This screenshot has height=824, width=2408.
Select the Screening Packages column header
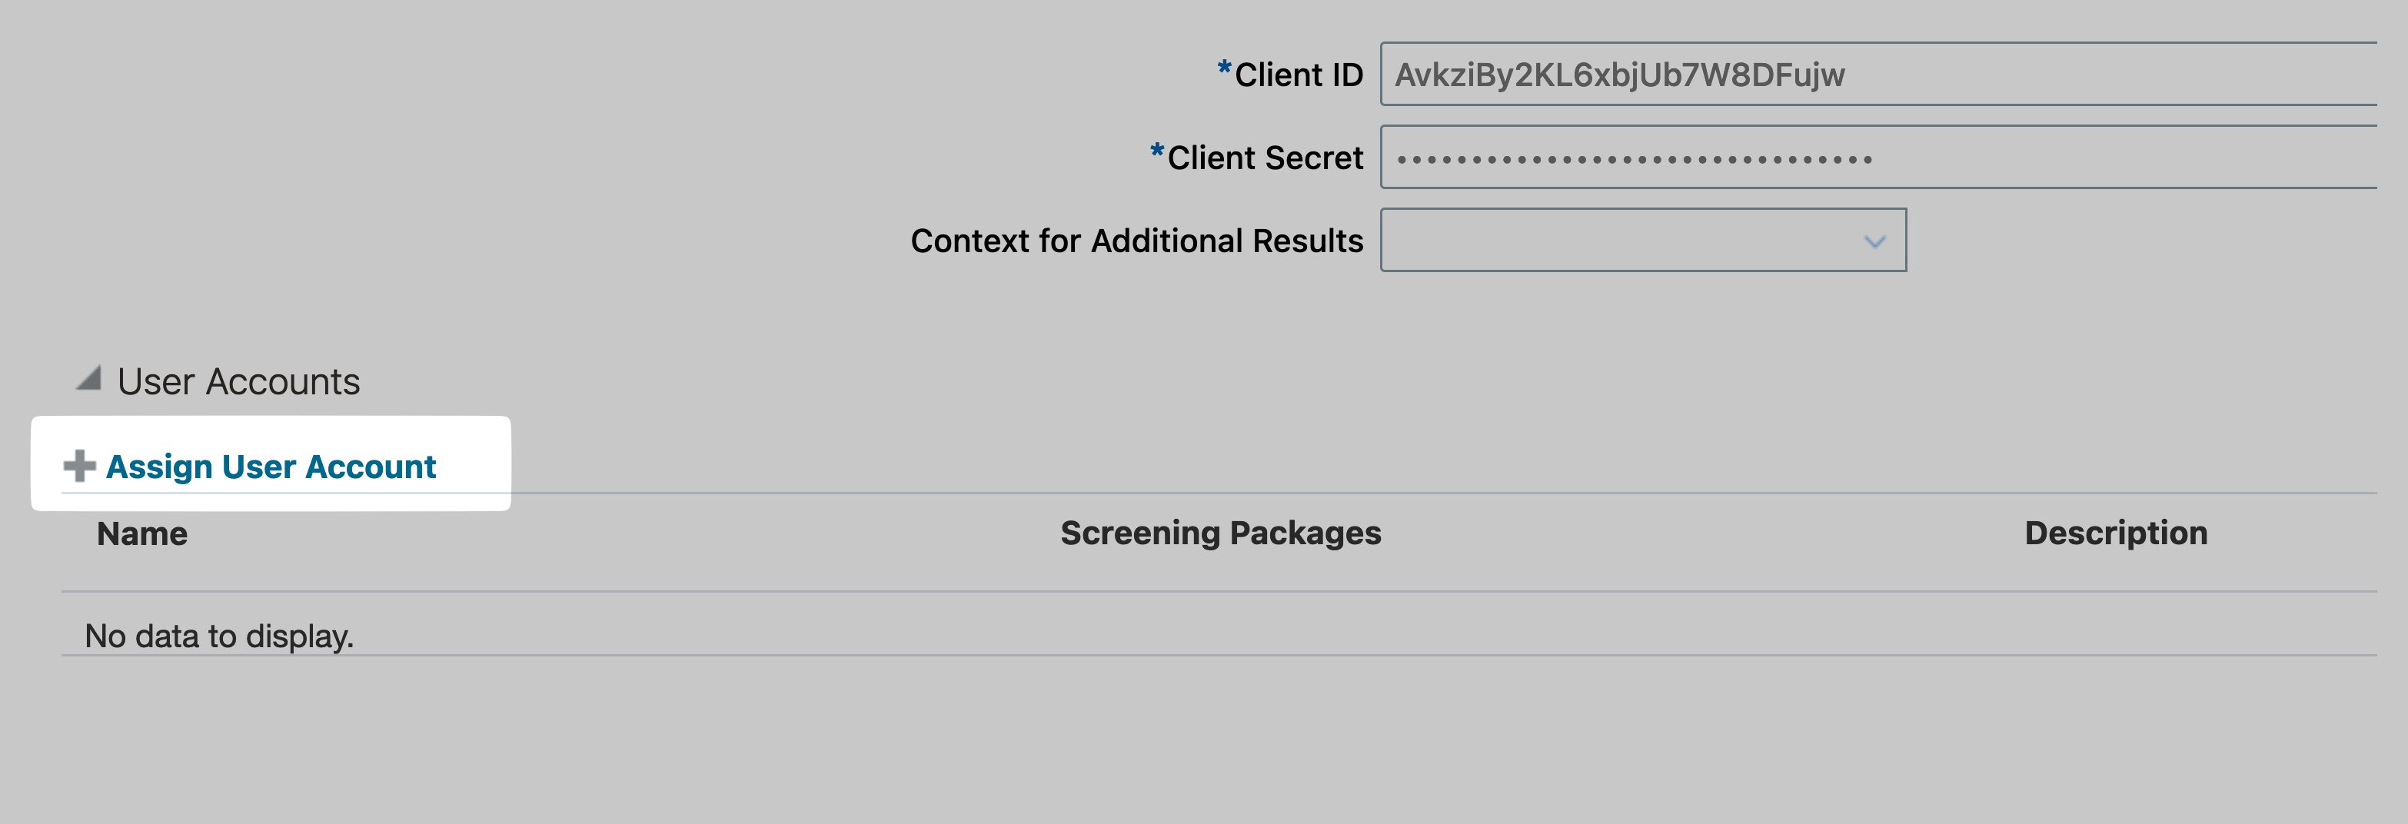click(1220, 533)
